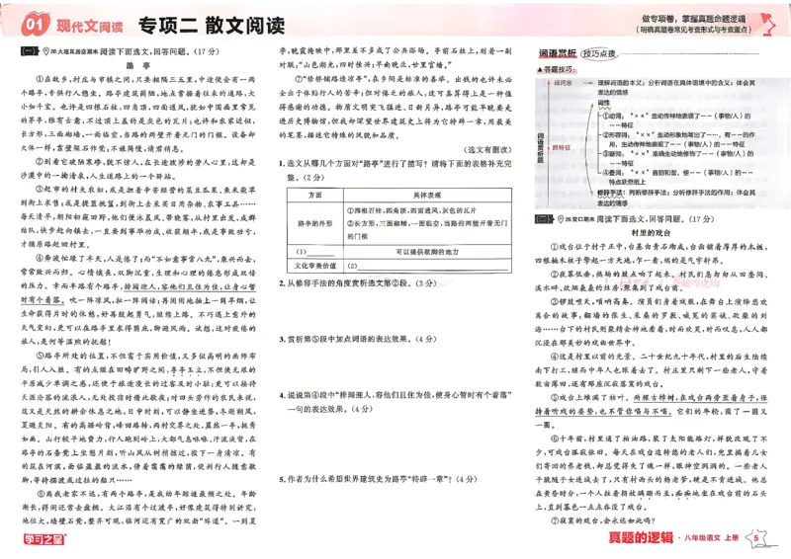Viewport: 791px width, 559px height.
Task: Click the desk lamp icon in header
Action: point(769,24)
